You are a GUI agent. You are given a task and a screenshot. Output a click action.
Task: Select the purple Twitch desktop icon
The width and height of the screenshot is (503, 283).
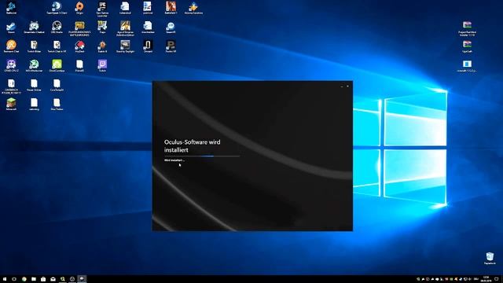point(102,66)
